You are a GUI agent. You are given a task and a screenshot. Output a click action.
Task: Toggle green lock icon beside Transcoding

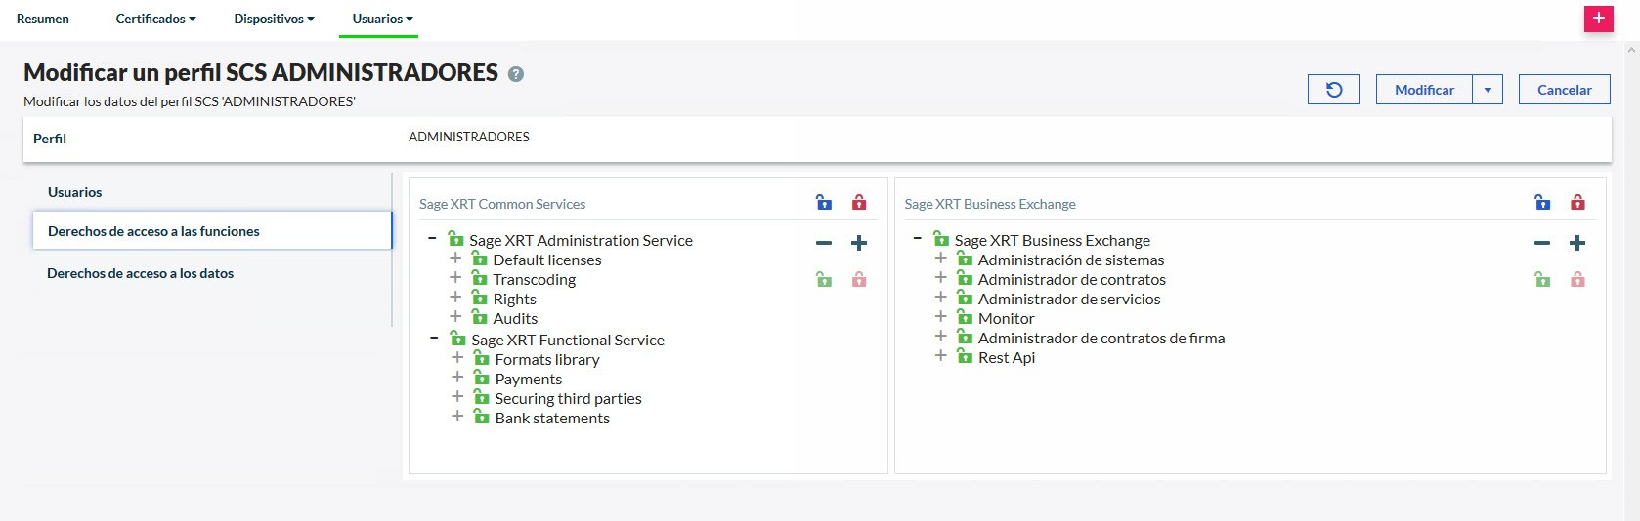coord(480,279)
